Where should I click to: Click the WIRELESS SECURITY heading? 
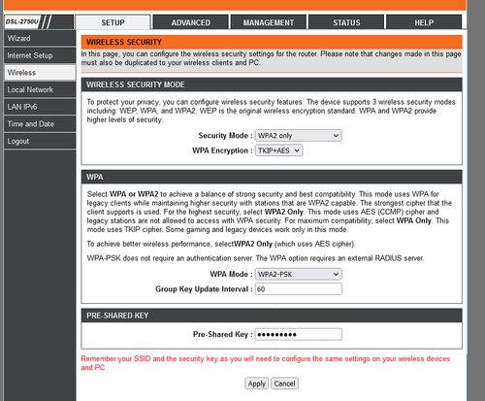(124, 42)
